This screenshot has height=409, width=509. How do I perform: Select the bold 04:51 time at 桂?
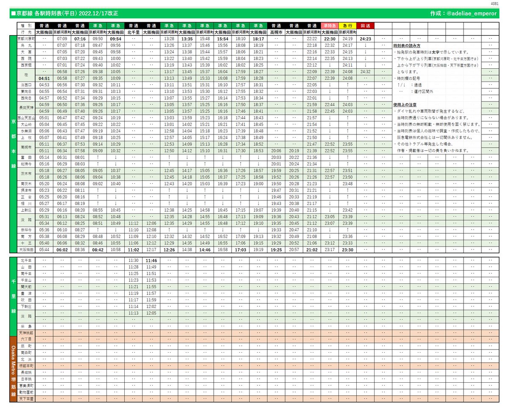pyautogui.click(x=44, y=78)
